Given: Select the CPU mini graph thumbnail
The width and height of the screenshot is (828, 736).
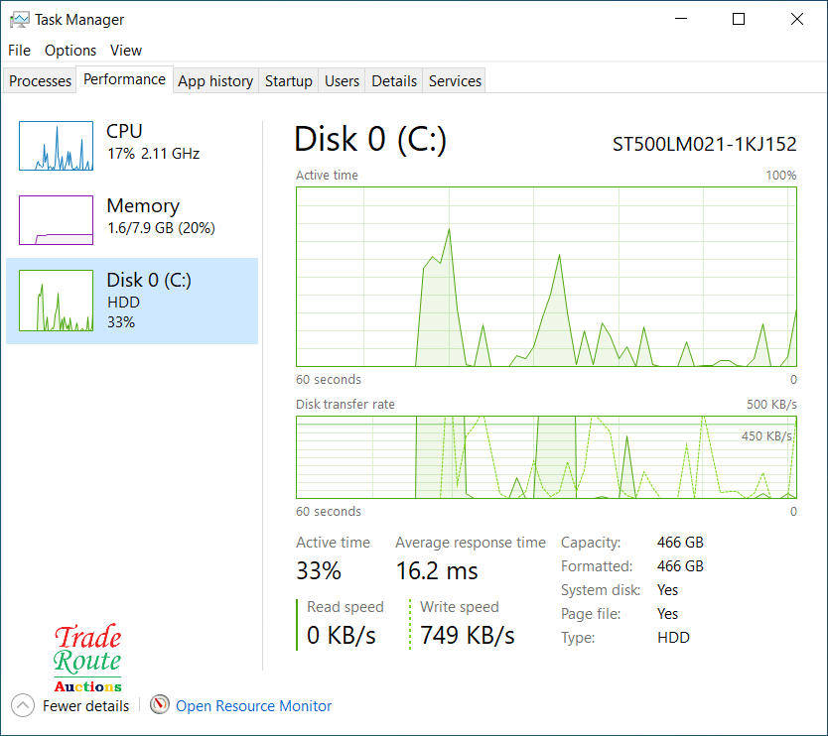Looking at the screenshot, I should click(56, 146).
